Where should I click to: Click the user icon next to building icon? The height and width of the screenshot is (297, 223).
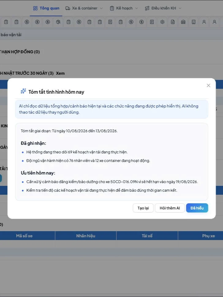204,22
